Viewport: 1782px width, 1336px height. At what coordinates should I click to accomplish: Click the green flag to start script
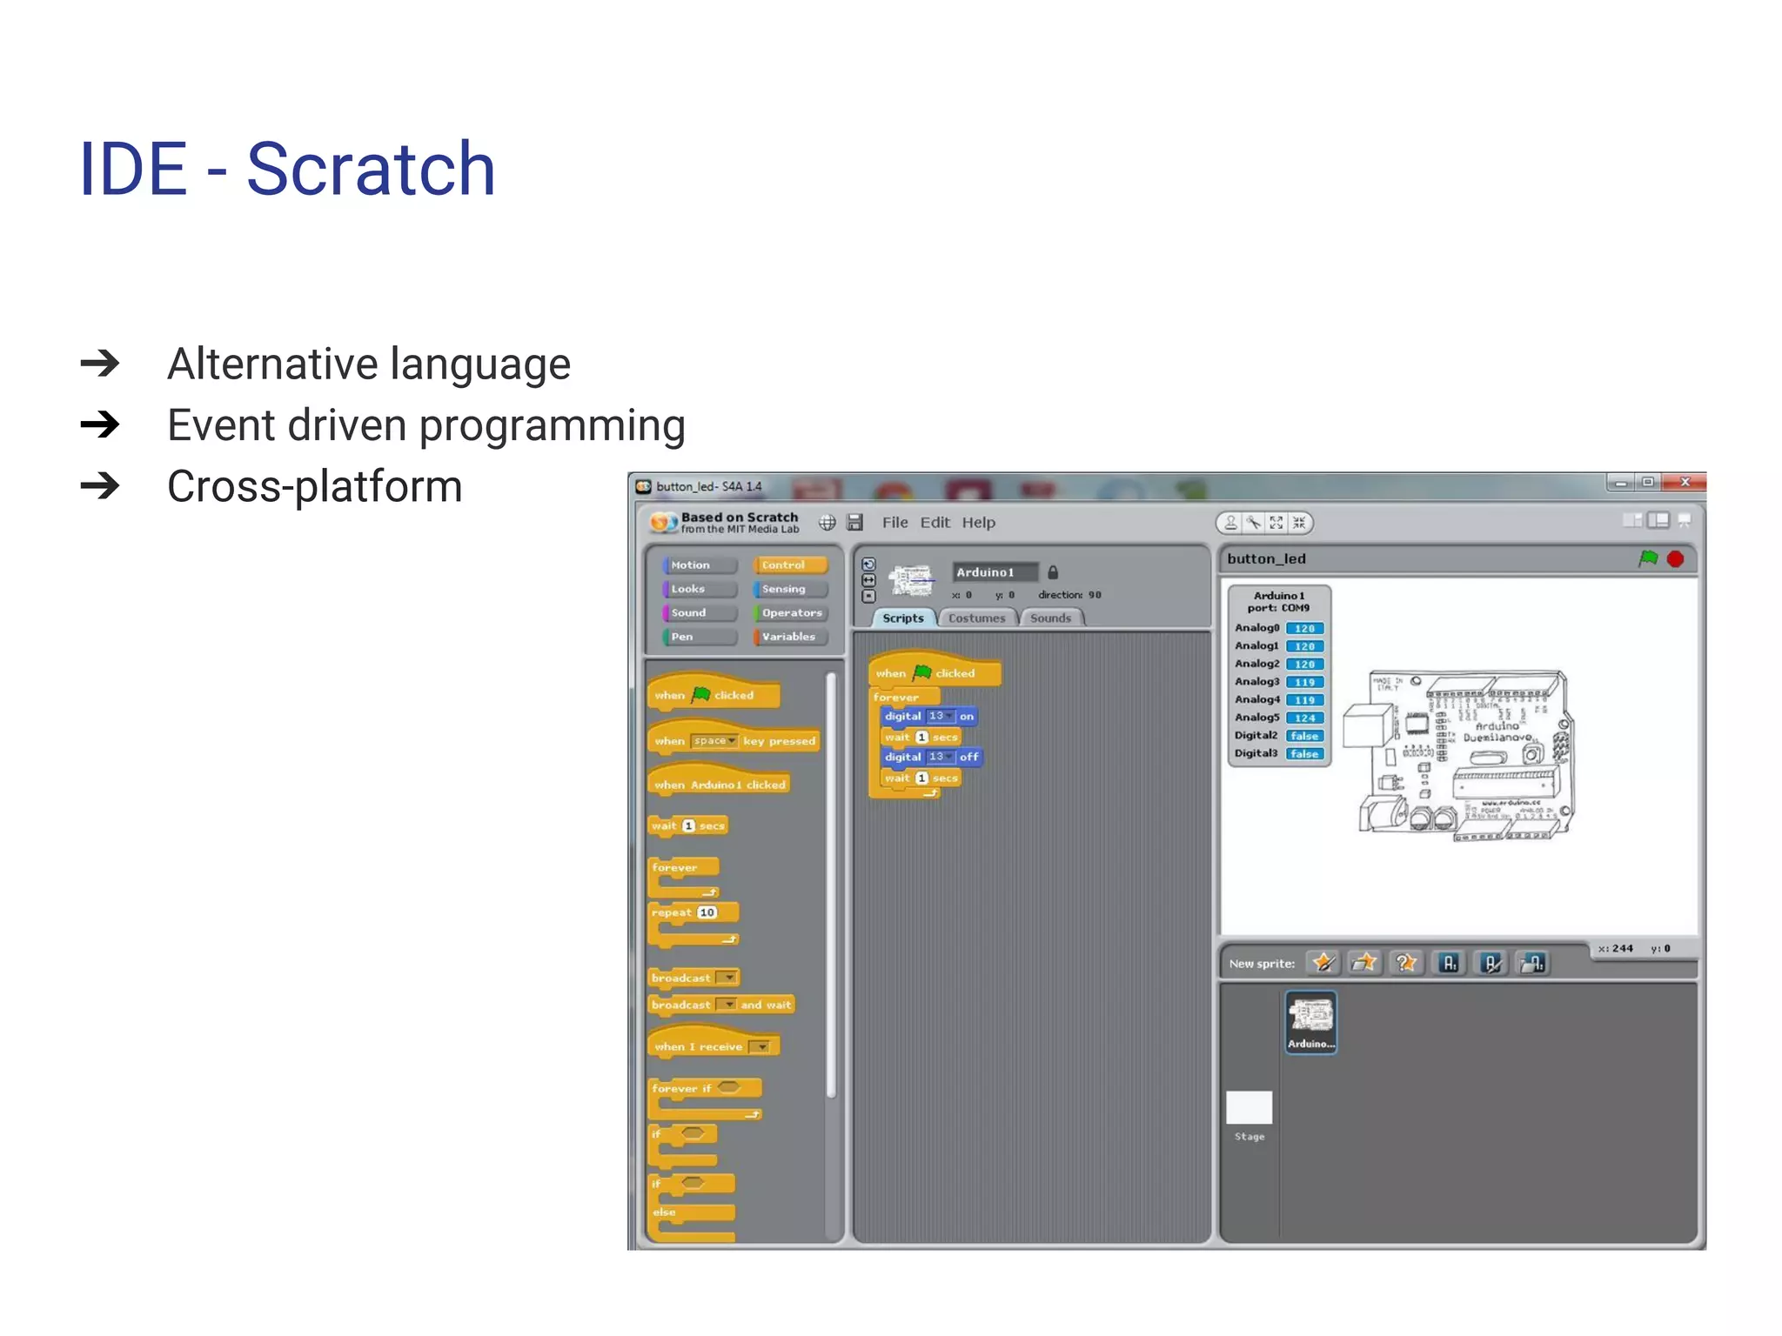[1647, 558]
